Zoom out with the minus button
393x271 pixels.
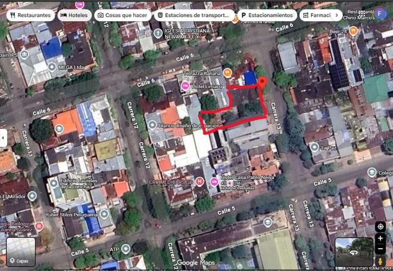[x=381, y=249]
